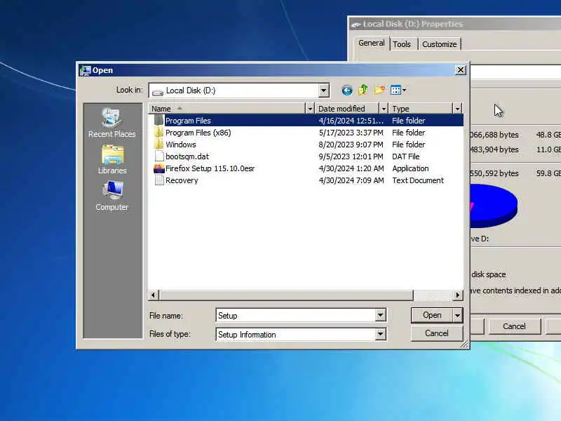Go up one folder level icon
Screen dimensions: 561x421
363,90
